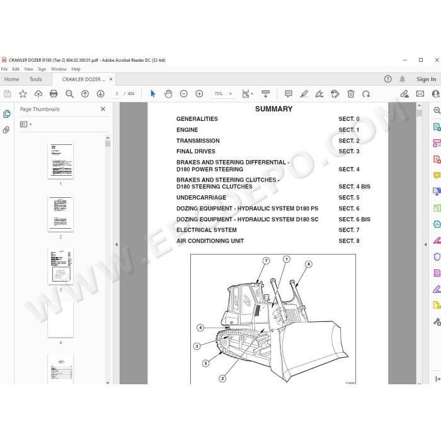Select the Highlight text pen
441x441 pixels.
(x=304, y=94)
